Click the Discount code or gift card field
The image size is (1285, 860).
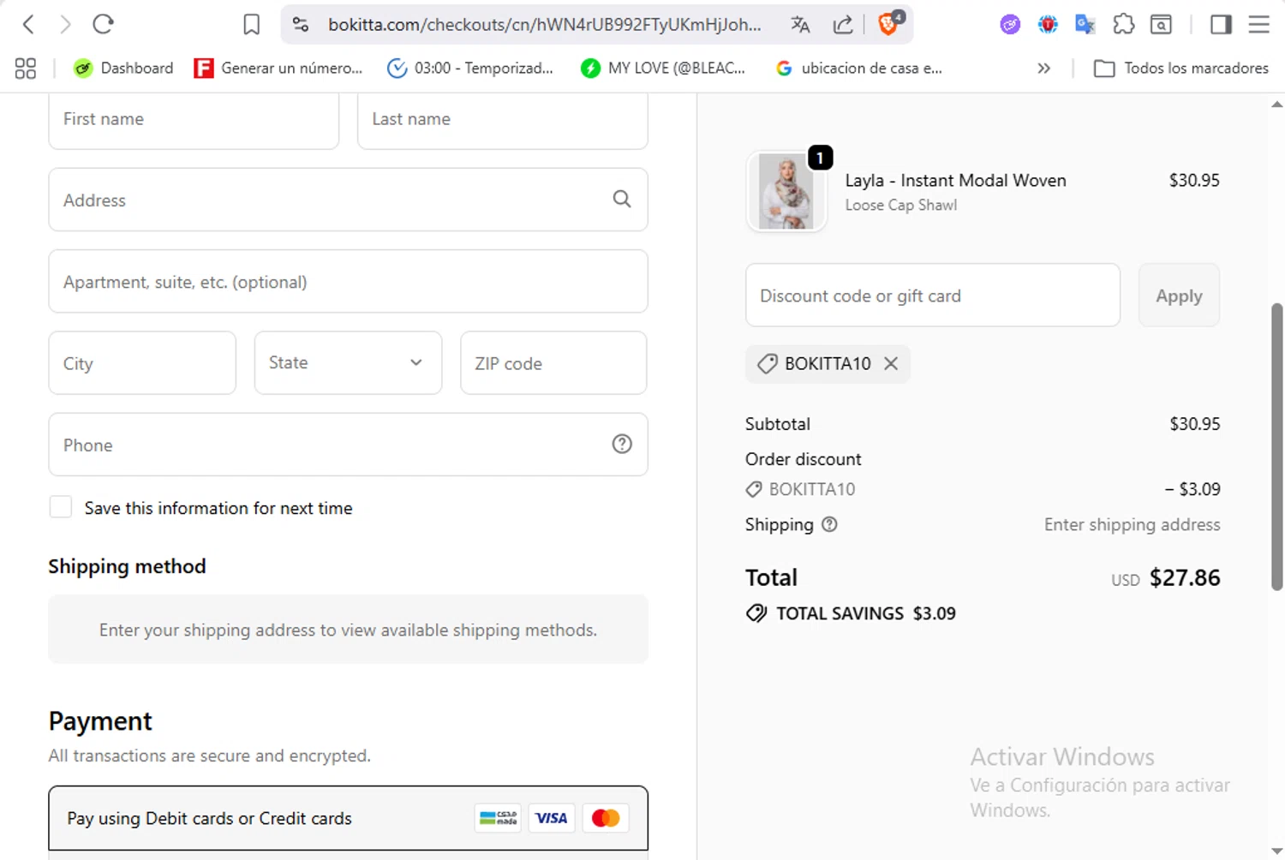click(x=933, y=296)
